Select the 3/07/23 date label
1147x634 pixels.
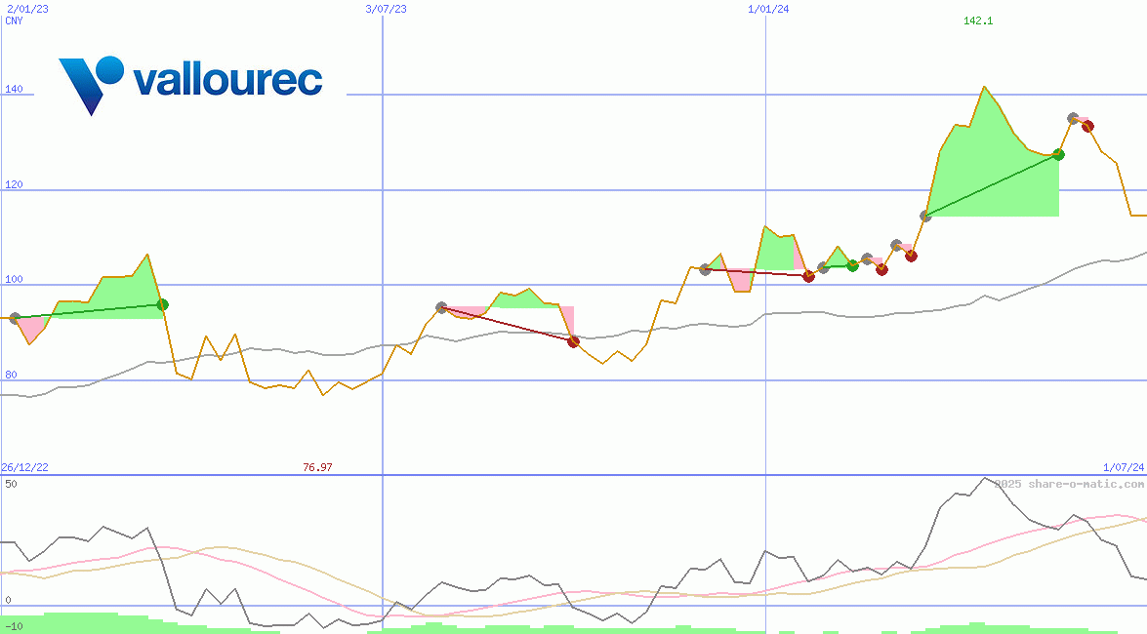coord(386,9)
